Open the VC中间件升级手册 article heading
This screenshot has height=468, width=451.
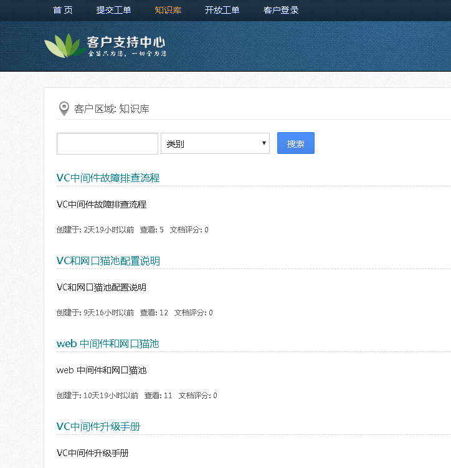[98, 426]
